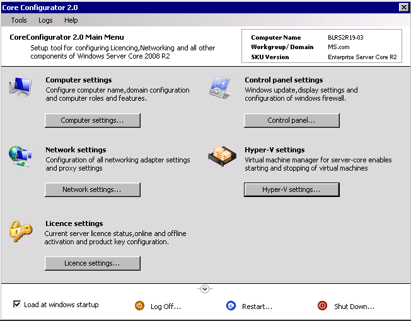Click the blue Restart icon

click(x=231, y=305)
